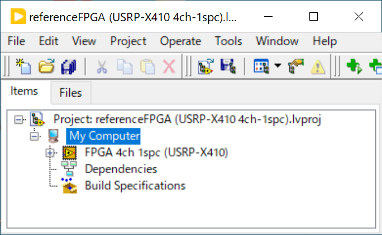Click the yellow warning triangle icon
This screenshot has height=235, width=382.
coord(318,67)
